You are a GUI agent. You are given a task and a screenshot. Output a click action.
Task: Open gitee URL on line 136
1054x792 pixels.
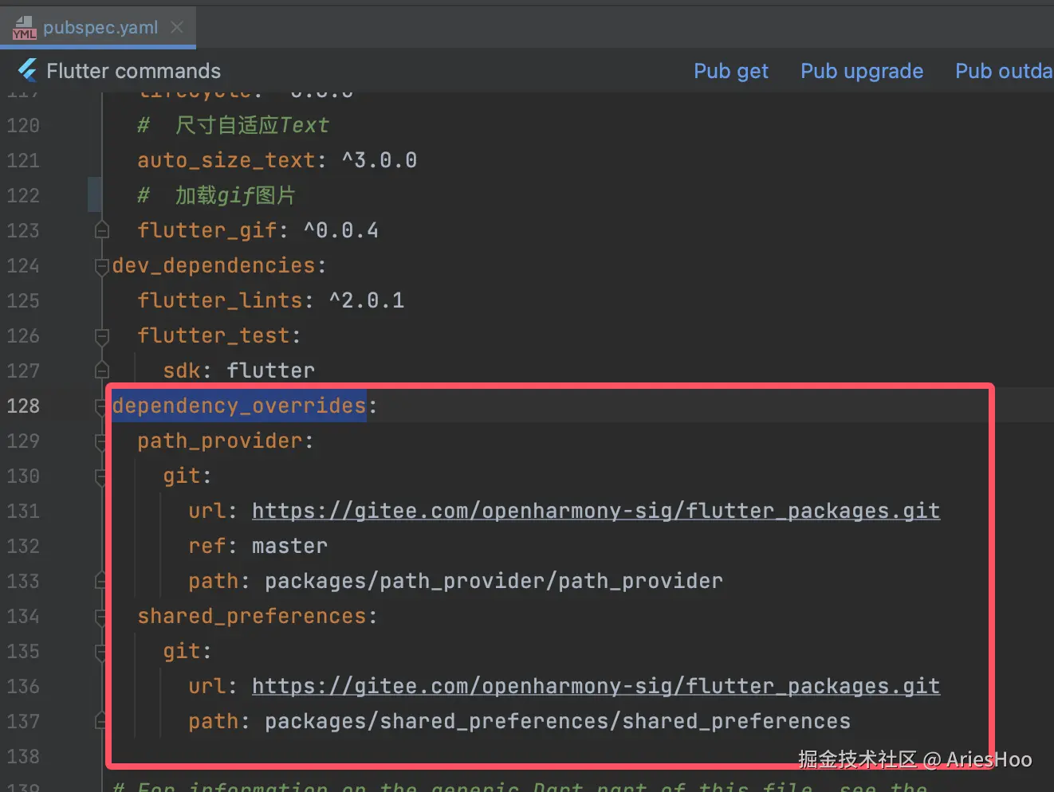coord(596,686)
